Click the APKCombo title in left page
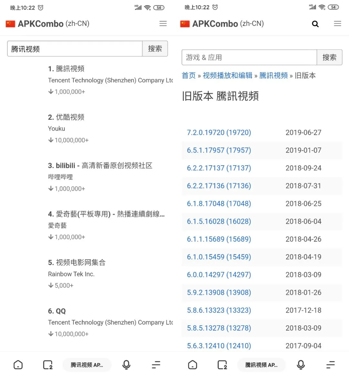349x378 pixels. click(40, 24)
